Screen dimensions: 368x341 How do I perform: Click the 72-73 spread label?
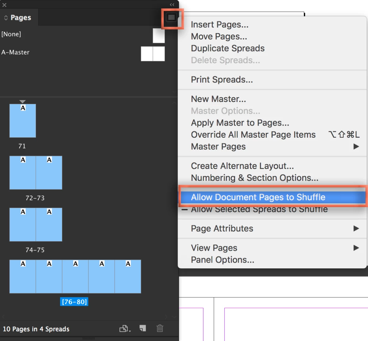coord(35,198)
